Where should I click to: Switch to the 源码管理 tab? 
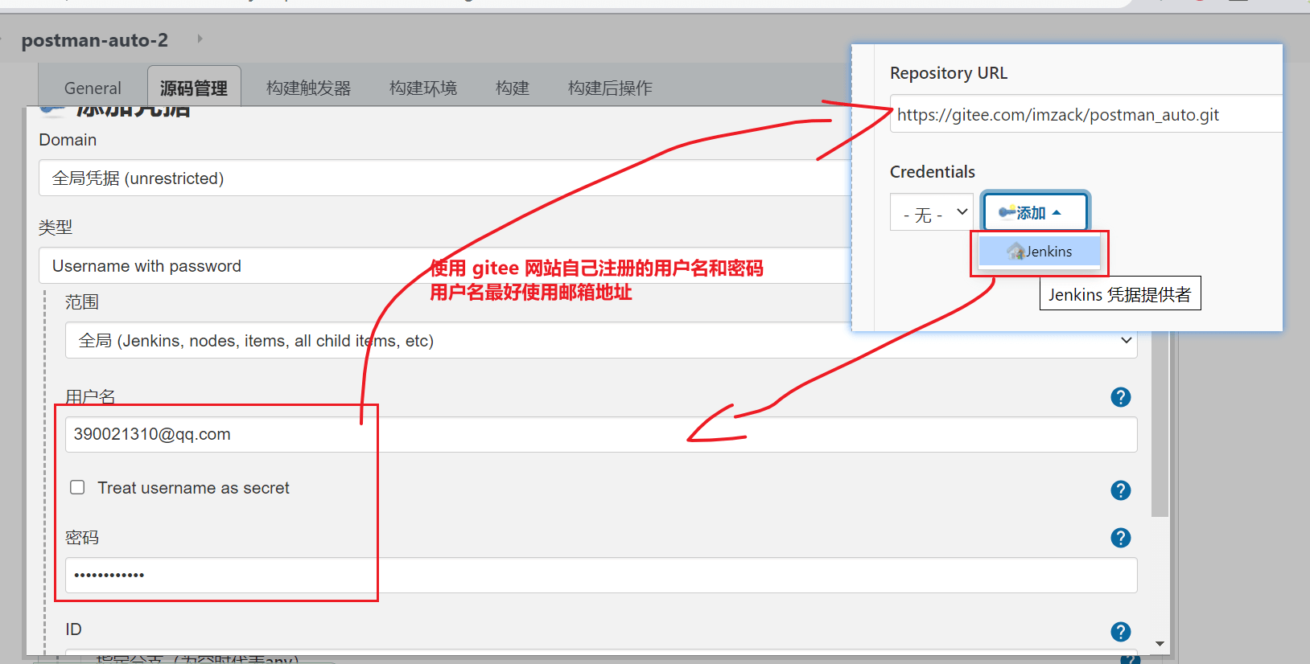tap(194, 87)
